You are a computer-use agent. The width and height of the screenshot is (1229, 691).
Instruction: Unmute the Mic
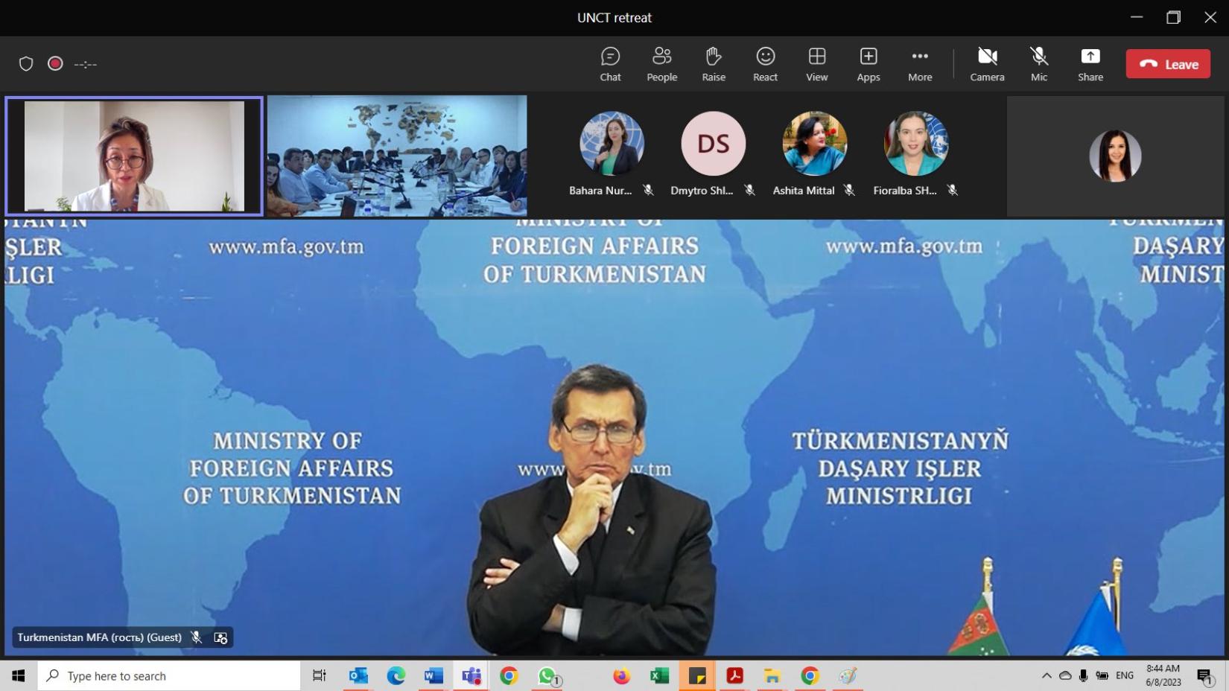(1039, 64)
